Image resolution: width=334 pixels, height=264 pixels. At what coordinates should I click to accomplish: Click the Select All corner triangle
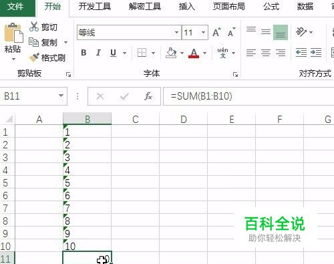coord(9,119)
